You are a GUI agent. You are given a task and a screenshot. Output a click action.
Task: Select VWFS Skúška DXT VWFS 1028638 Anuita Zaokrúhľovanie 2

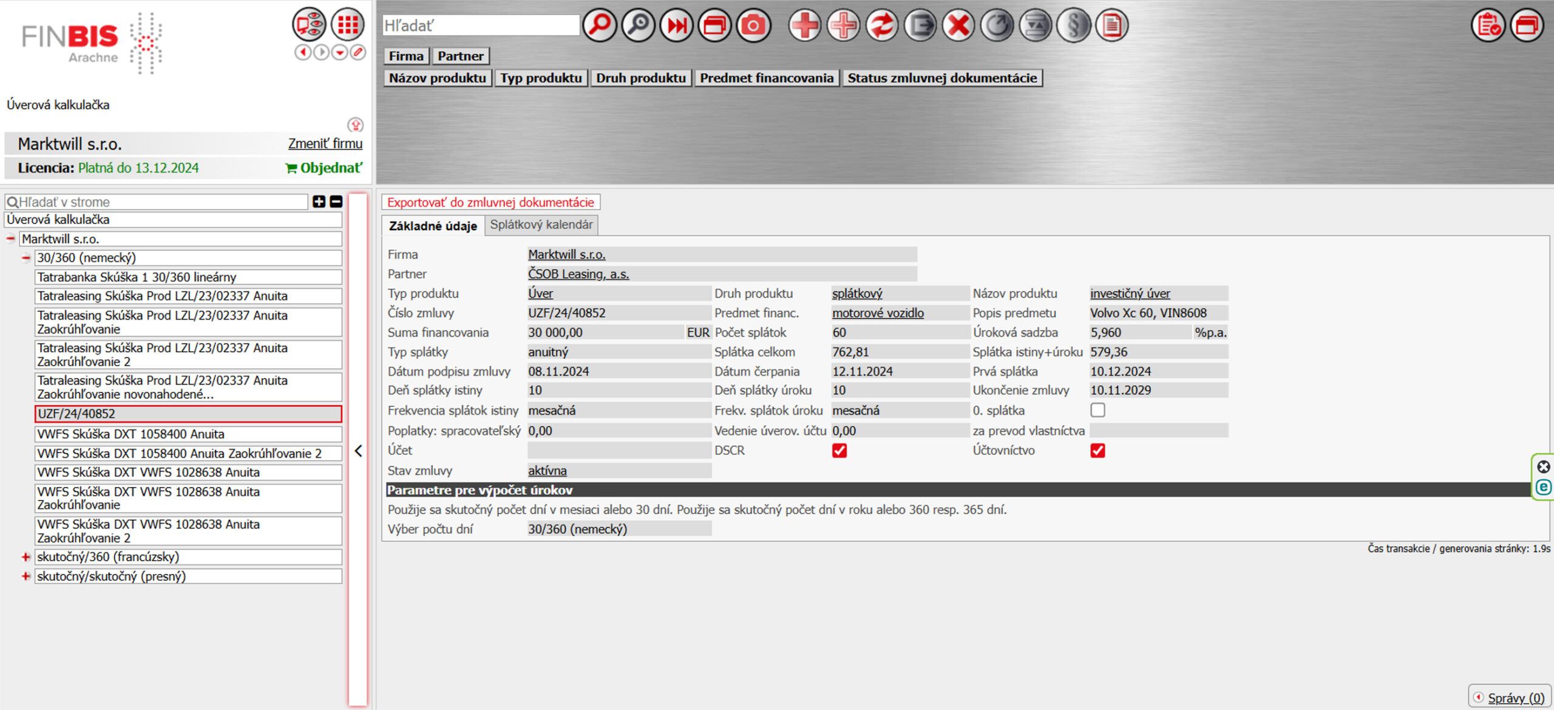pyautogui.click(x=188, y=531)
